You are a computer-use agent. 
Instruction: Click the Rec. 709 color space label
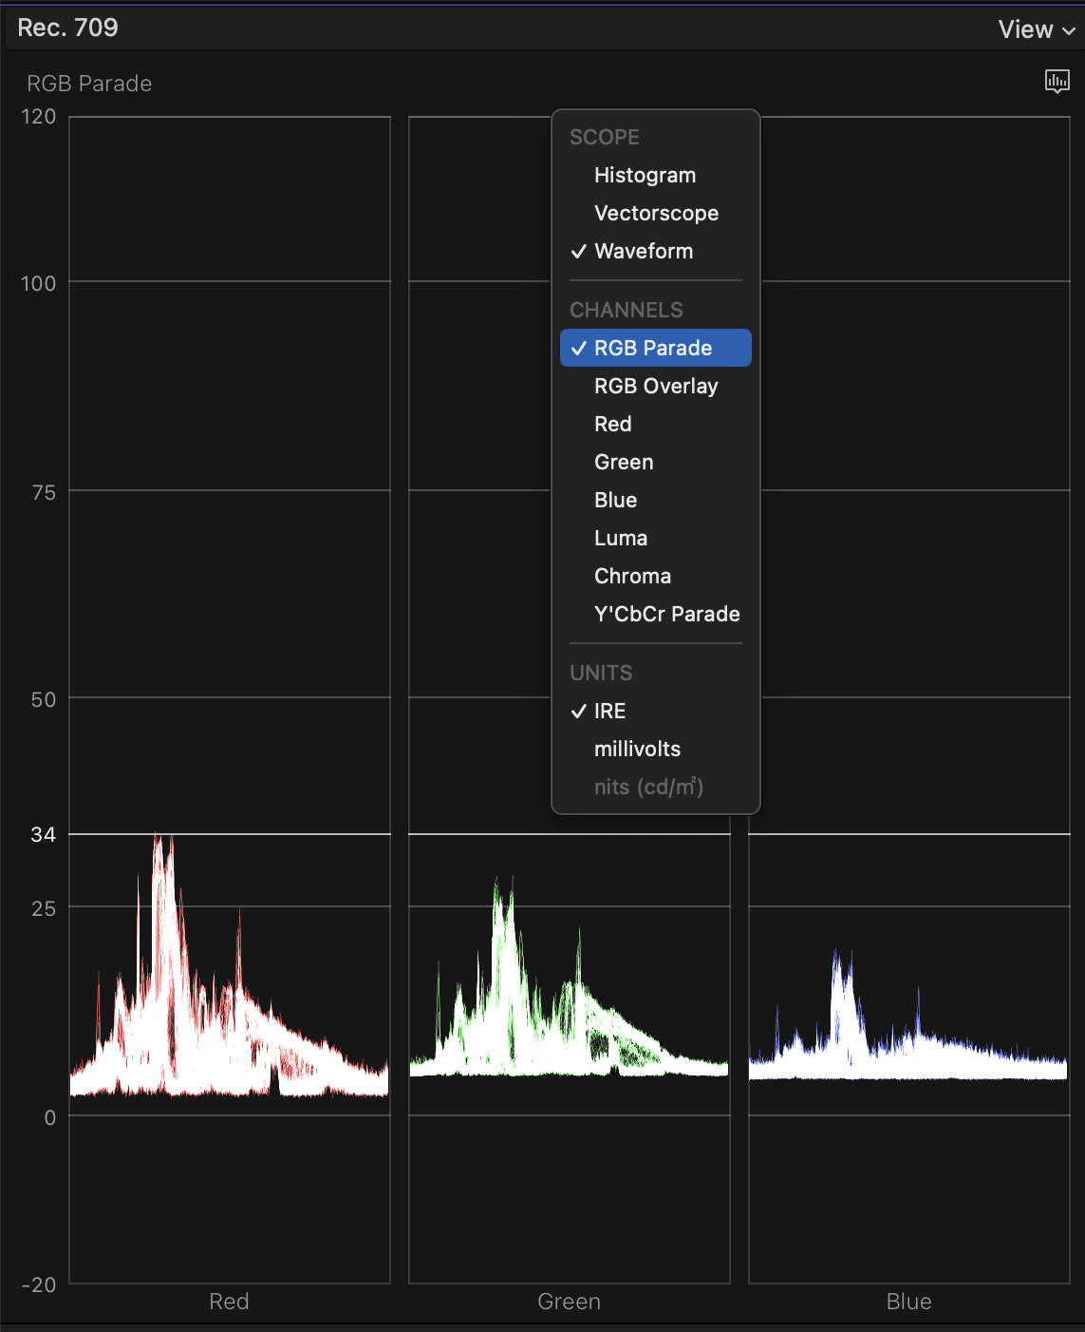coord(67,28)
